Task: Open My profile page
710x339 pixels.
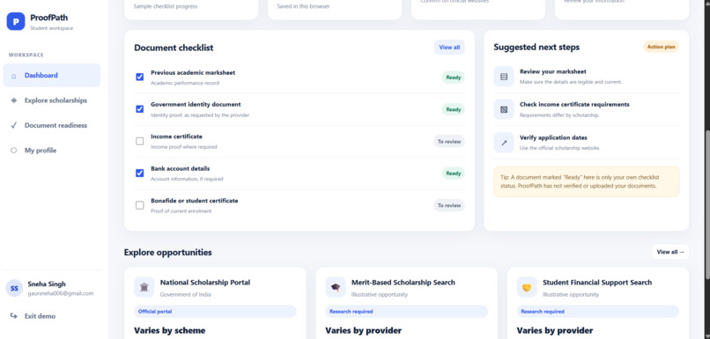Action: click(52, 151)
